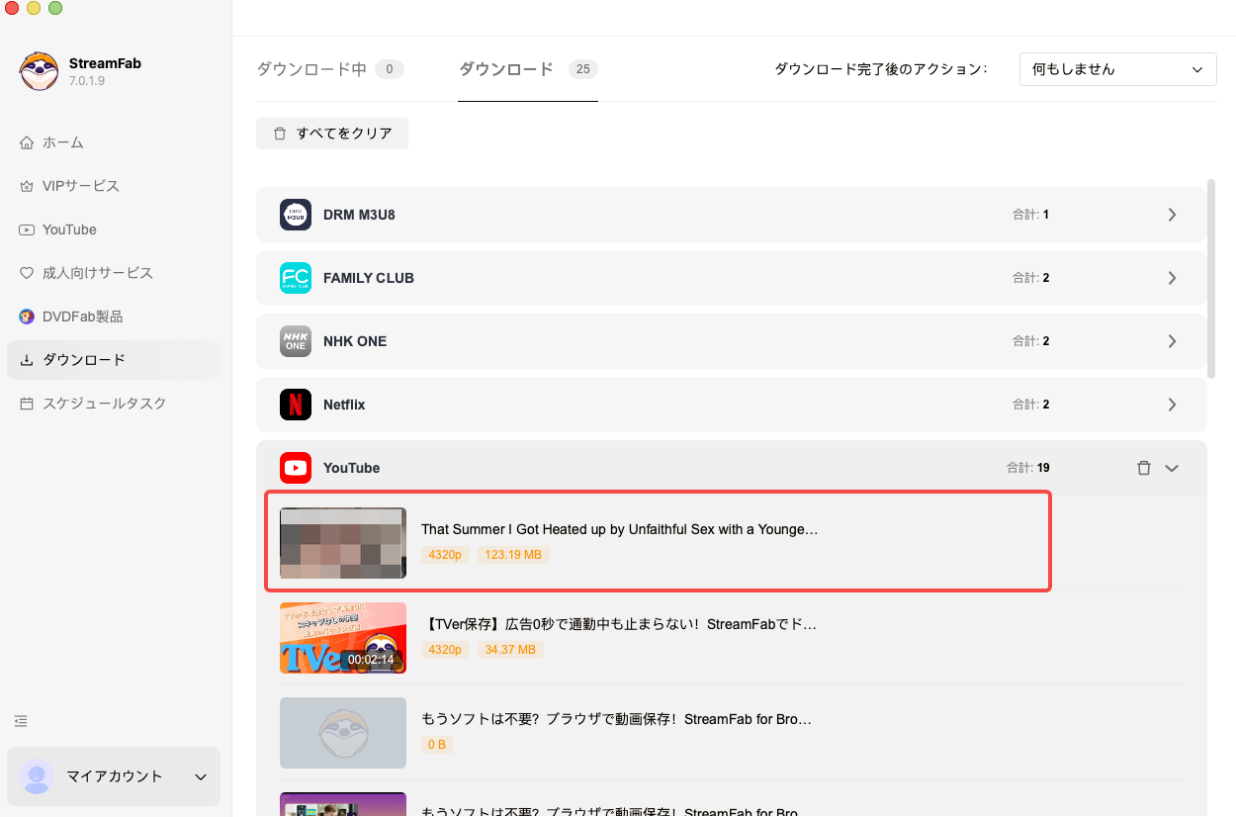The image size is (1236, 817).
Task: Expand the NHK ONE group chevron
Action: (x=1172, y=341)
